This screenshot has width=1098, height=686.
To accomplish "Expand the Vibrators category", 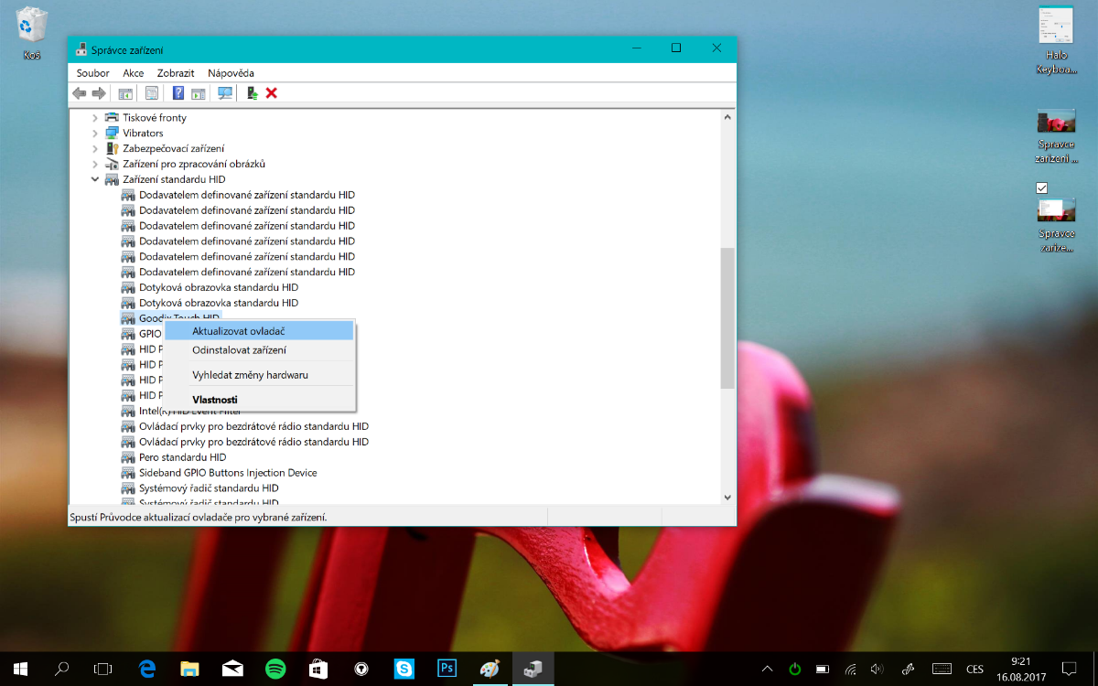I will pyautogui.click(x=95, y=134).
